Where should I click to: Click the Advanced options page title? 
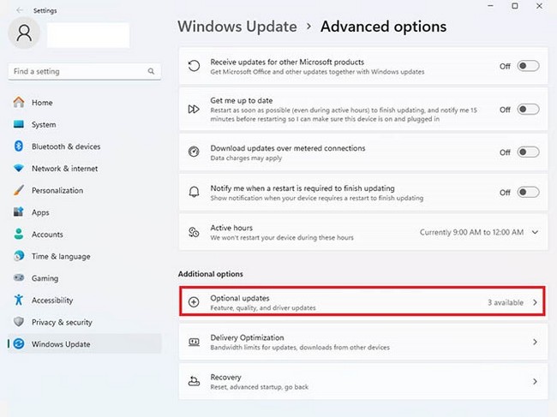click(383, 27)
